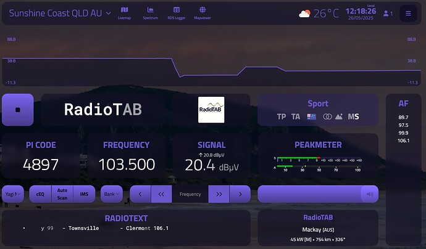Click the TA traffic announcement indicator
This screenshot has height=249, width=426.
tap(296, 116)
